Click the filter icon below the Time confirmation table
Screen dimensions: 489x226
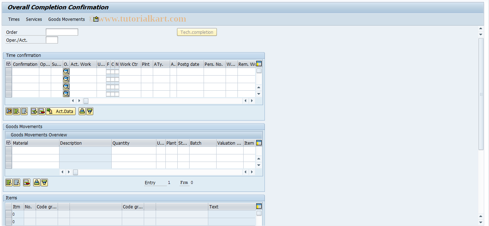click(89, 111)
